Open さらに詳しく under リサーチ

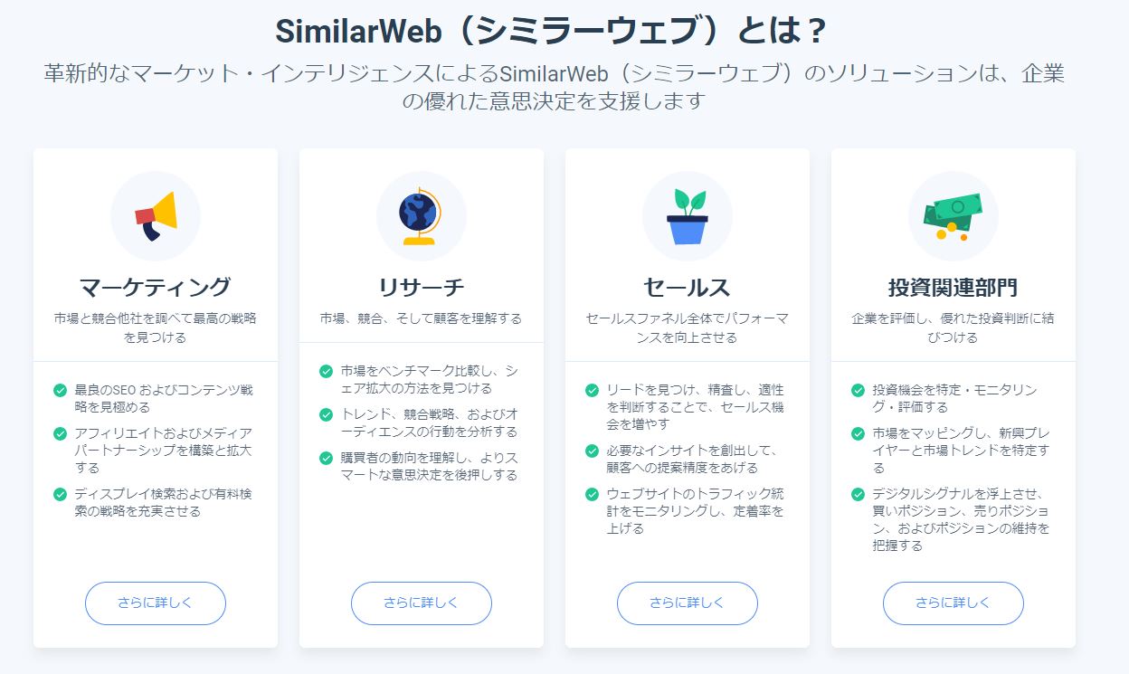[421, 603]
